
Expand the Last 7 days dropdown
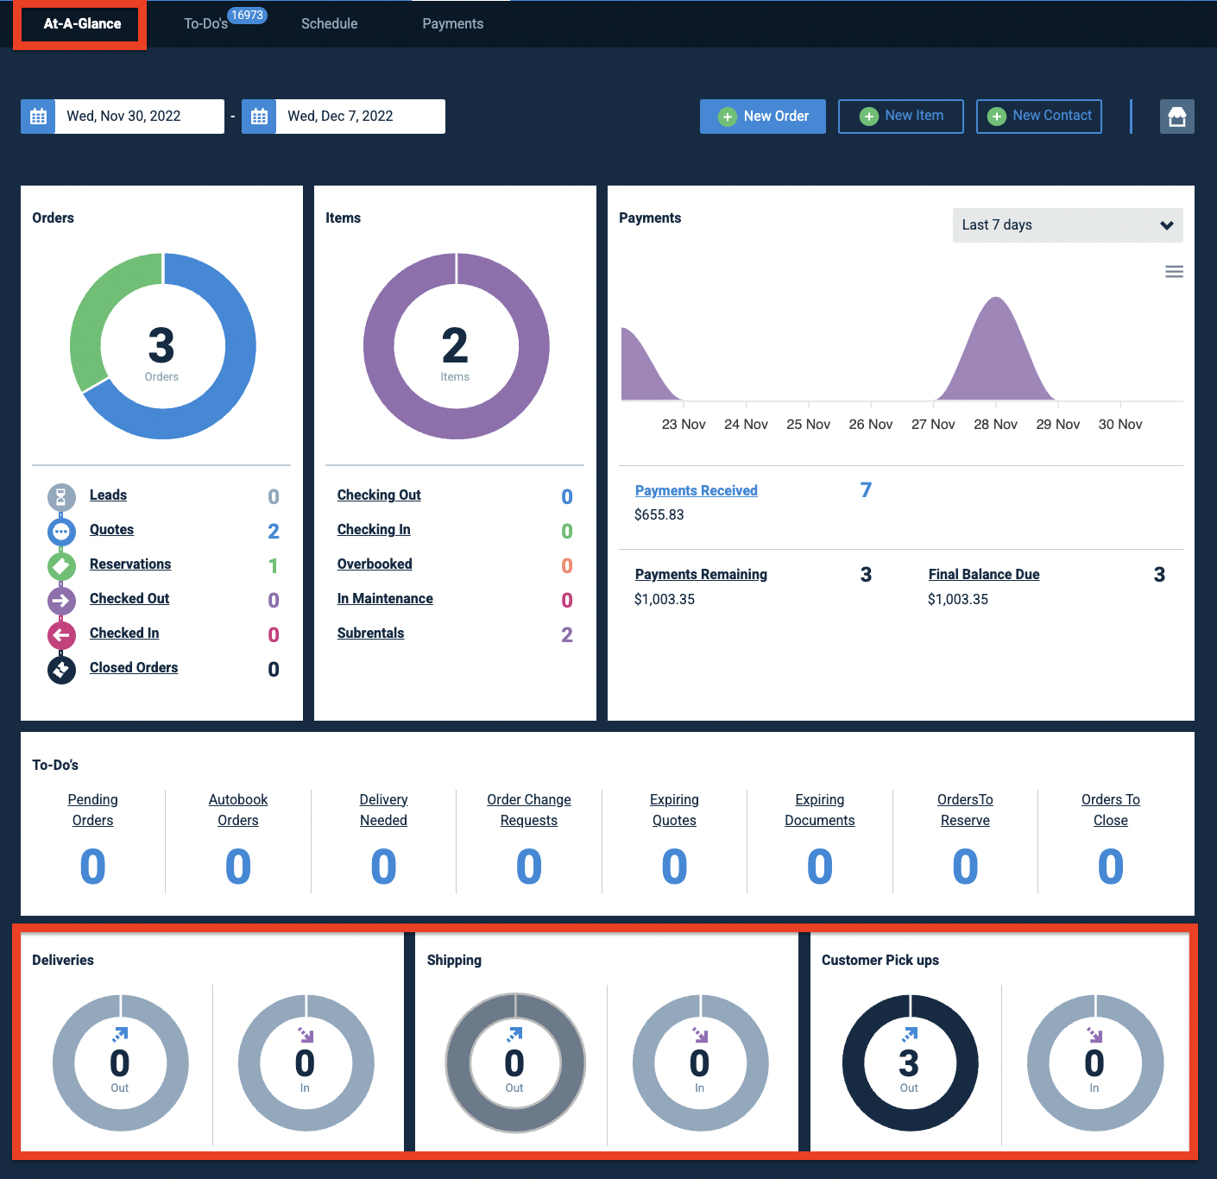click(1068, 225)
